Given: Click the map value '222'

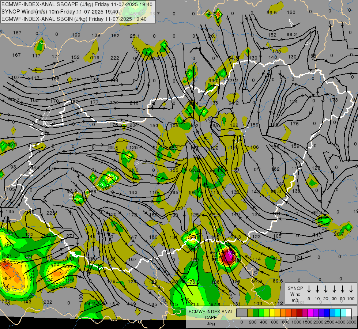Looking at the screenshot, I should [x=114, y=58].
